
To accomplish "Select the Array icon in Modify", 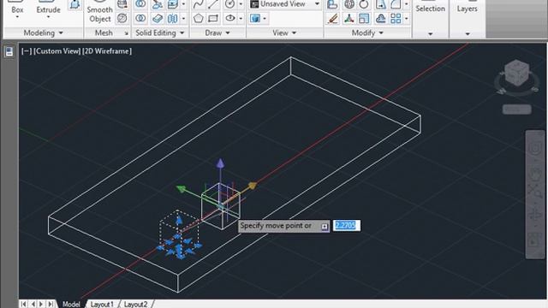I will pos(396,18).
